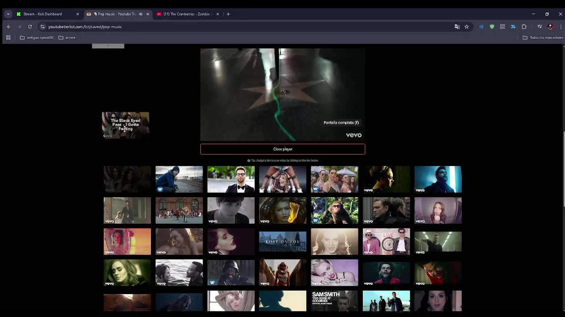Select the Black Eyed Peas I Gotta Feeling thumbnail
The width and height of the screenshot is (565, 317).
coord(126,125)
